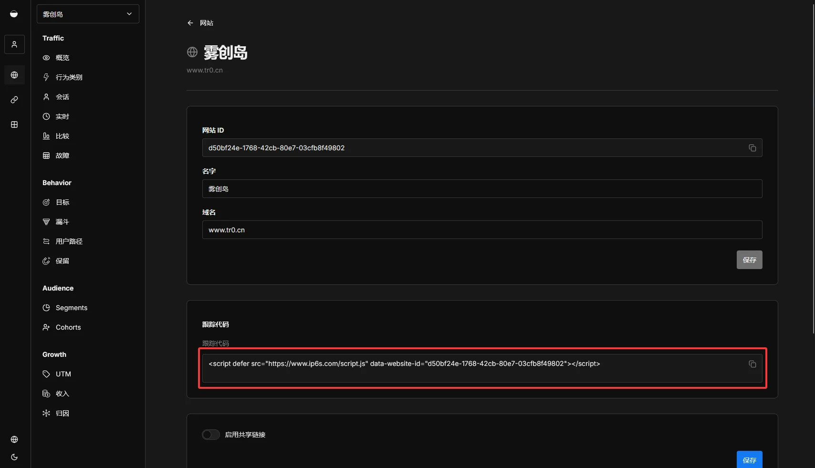Screen dimensions: 815x468
Task: Open the links icon in left rail
Action: [14, 100]
